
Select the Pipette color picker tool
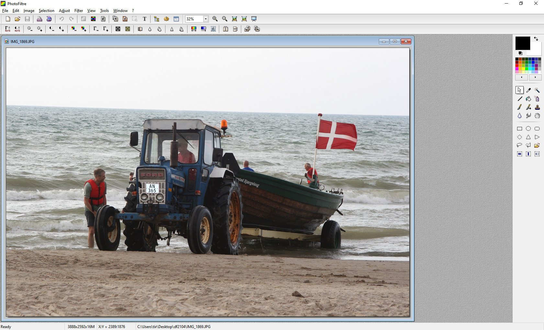pos(528,90)
